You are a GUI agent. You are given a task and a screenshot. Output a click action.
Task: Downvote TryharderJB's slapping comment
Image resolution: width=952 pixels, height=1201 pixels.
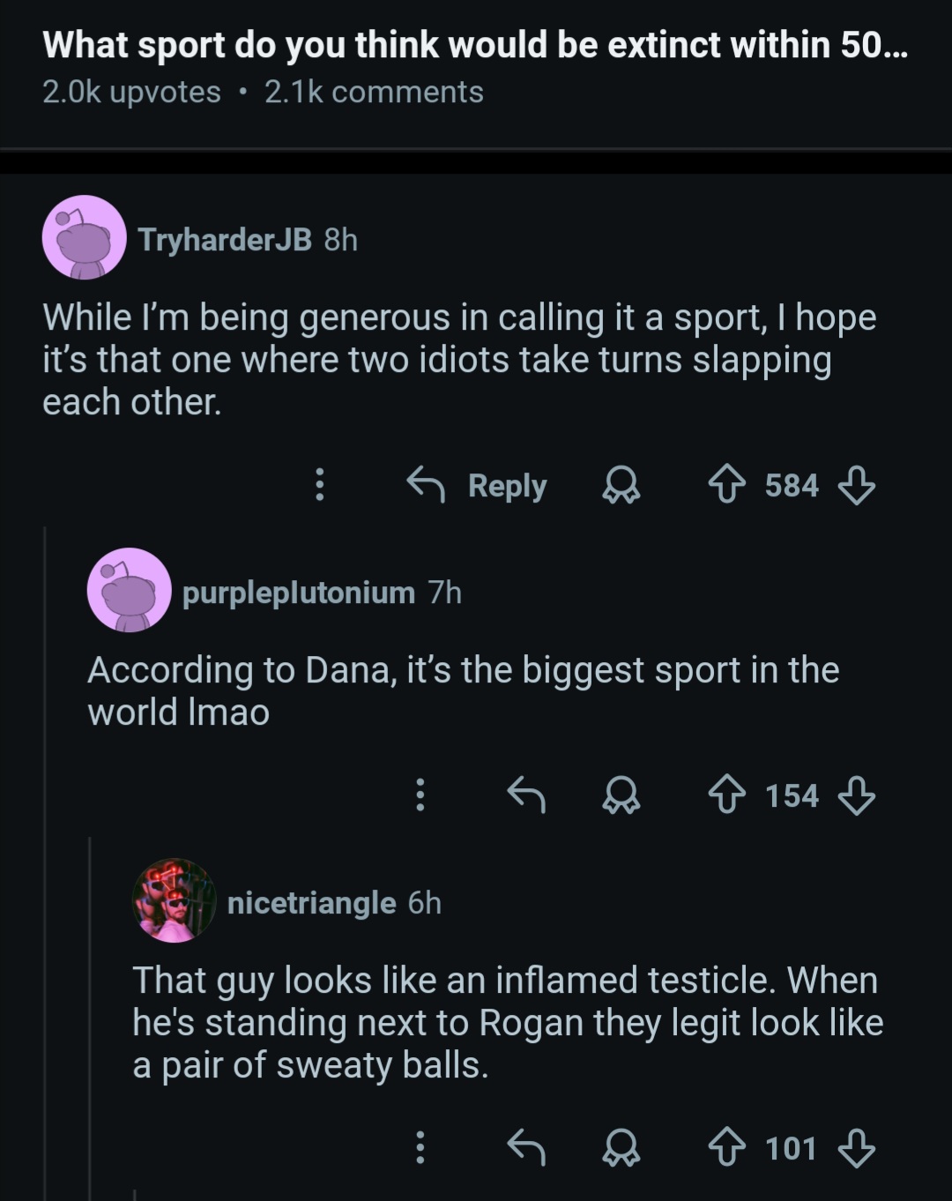856,486
